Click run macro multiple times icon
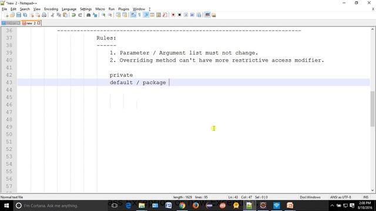The width and height of the screenshot is (376, 211). click(x=192, y=15)
